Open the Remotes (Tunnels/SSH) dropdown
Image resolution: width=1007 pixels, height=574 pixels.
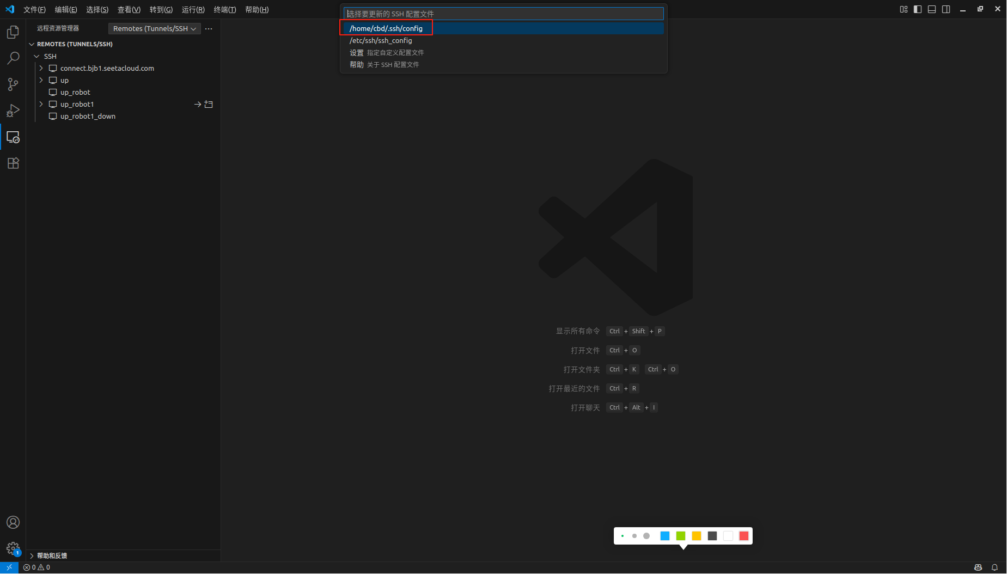[x=154, y=28]
